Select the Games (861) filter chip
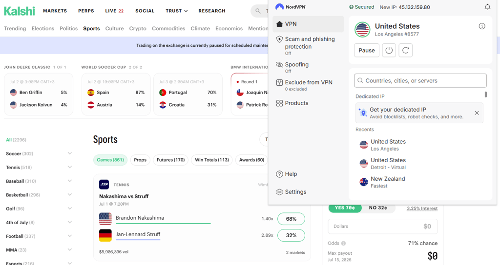Screen dimensions: 500x265 tap(110, 160)
